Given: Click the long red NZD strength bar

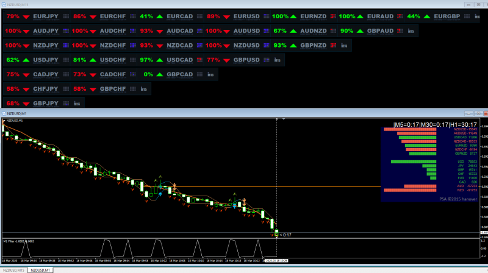Looking at the screenshot, I should tap(410, 190).
